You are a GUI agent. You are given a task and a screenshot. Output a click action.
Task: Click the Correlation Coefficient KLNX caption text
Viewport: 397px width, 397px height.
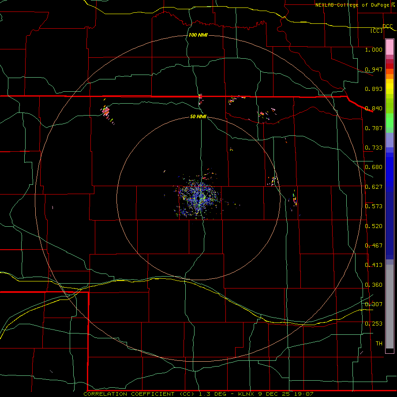(198, 394)
